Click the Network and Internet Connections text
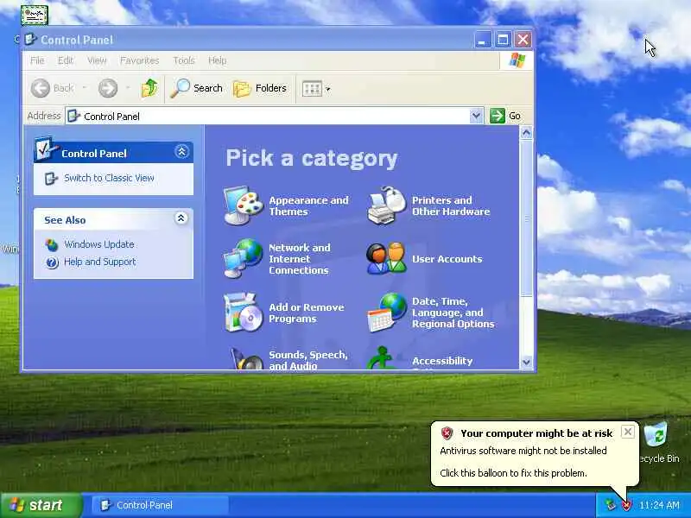The image size is (691, 518). coord(300,259)
